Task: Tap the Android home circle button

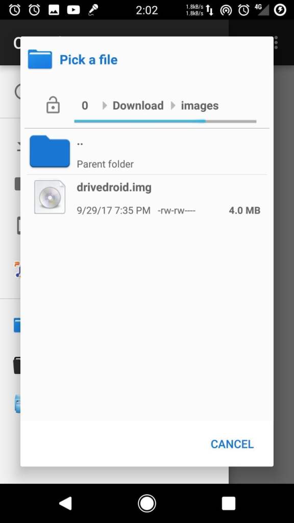Action: coord(146,503)
